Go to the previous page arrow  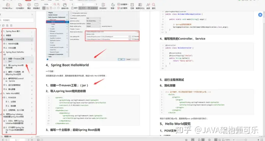coord(73,4)
